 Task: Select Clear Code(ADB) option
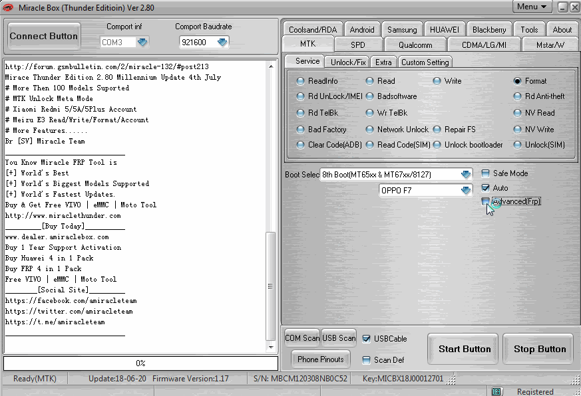pos(301,145)
